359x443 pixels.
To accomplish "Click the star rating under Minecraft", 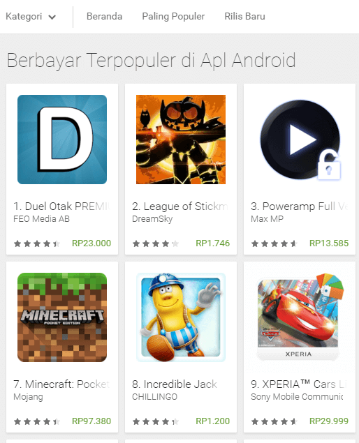I will (x=37, y=421).
